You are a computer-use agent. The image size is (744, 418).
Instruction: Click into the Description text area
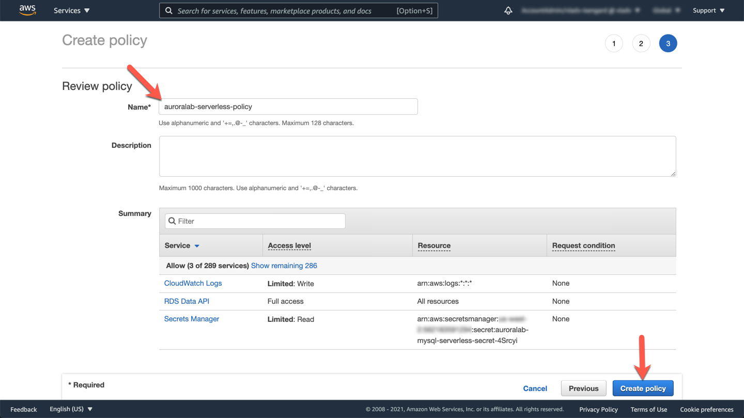coord(417,156)
